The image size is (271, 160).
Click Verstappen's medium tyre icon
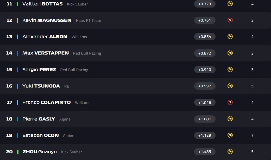point(230,53)
